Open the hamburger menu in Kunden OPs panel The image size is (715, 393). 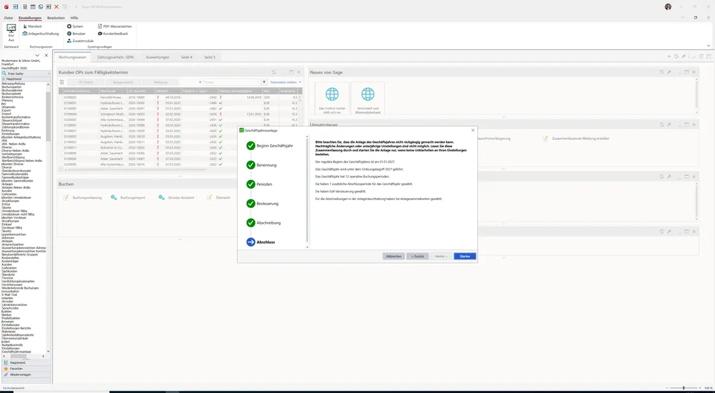click(x=61, y=82)
